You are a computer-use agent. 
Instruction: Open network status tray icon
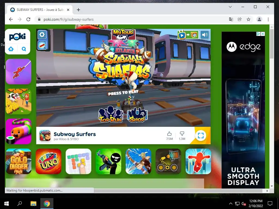[237, 204]
